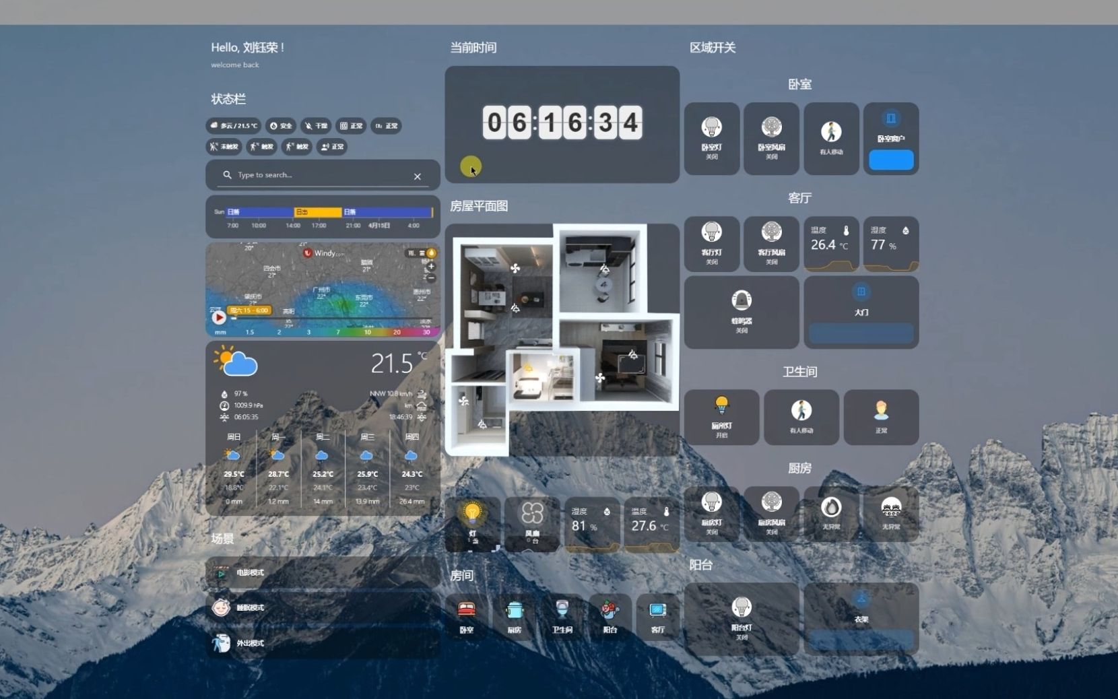
Task: Click the bathroom occupancy person icon 正常
Action: tap(882, 410)
